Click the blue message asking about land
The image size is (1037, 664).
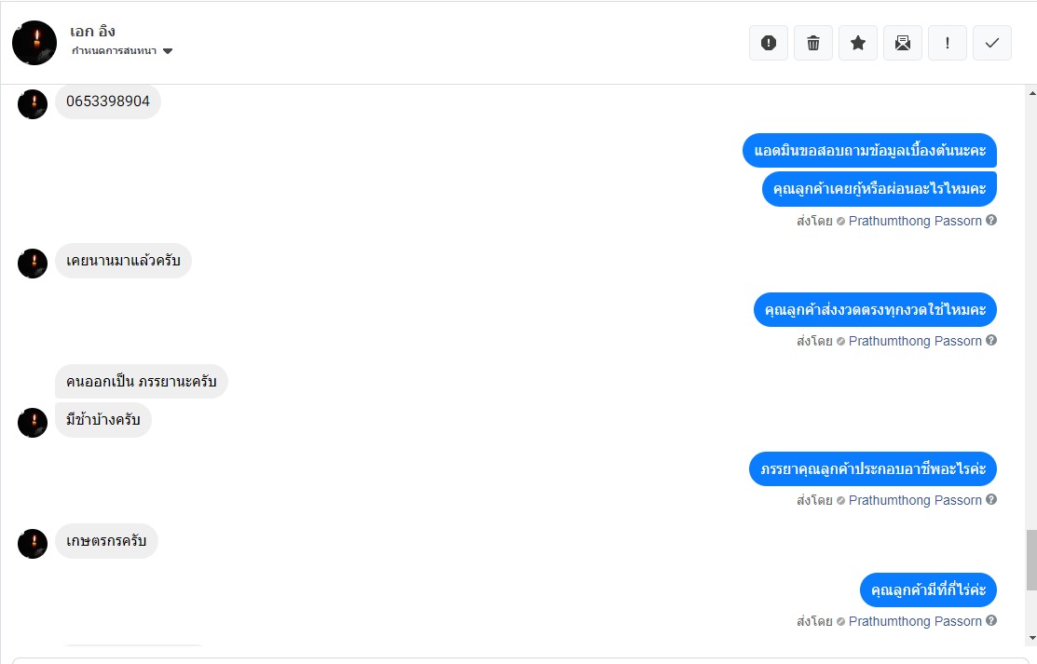point(928,589)
